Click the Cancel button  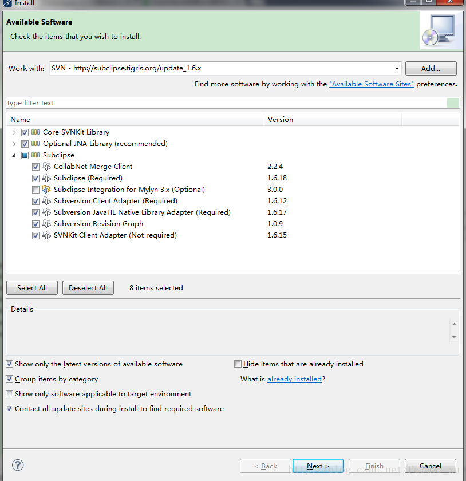coord(431,466)
